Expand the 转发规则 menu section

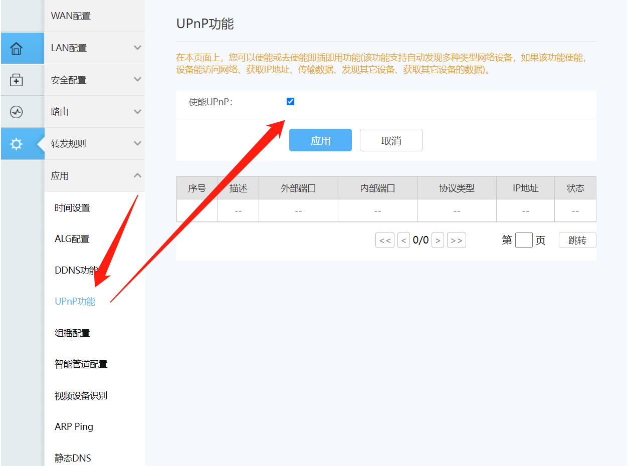coord(95,144)
